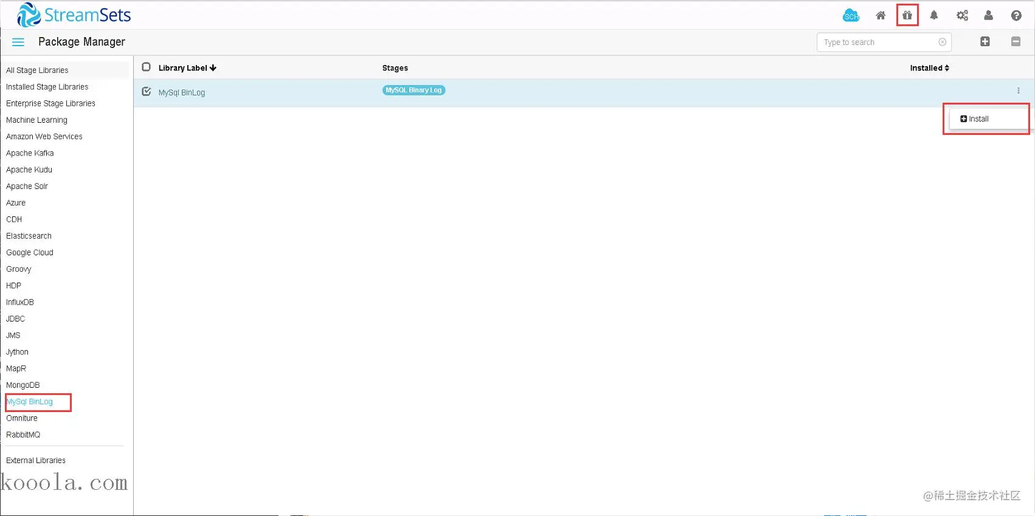
Task: Open the MySql BinLog row options menu
Action: 1018,91
